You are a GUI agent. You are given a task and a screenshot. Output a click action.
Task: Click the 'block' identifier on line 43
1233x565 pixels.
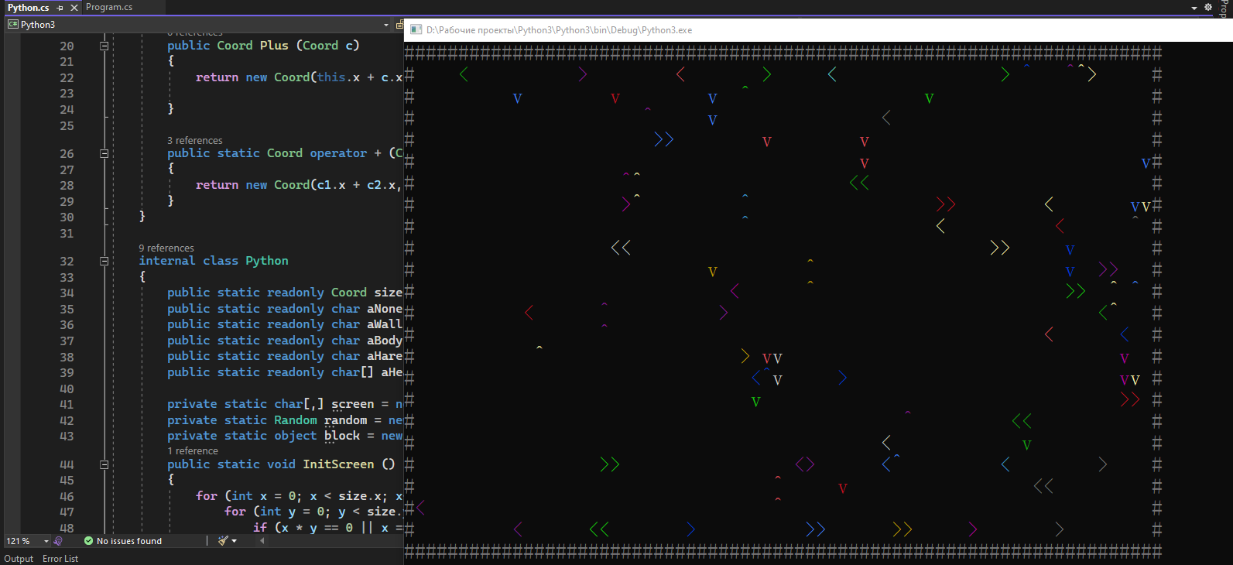click(x=342, y=436)
